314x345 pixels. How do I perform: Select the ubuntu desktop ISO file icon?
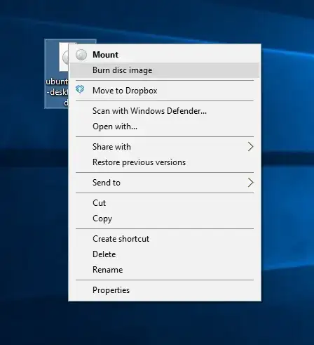coord(64,57)
